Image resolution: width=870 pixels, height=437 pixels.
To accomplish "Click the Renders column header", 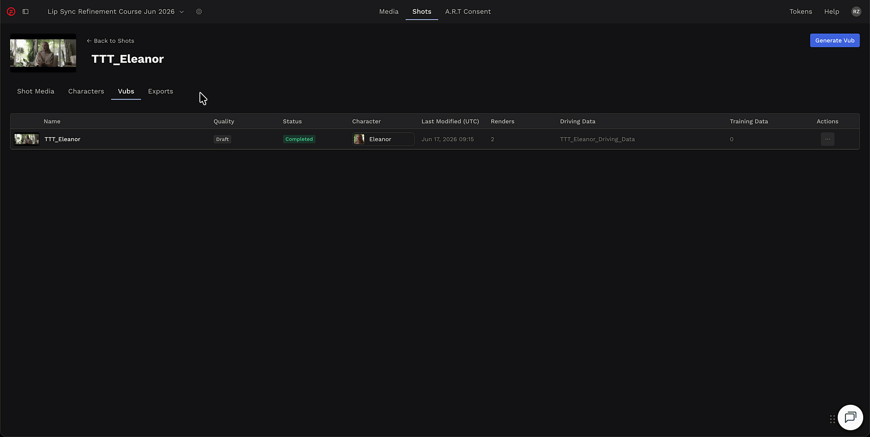I will coord(503,121).
